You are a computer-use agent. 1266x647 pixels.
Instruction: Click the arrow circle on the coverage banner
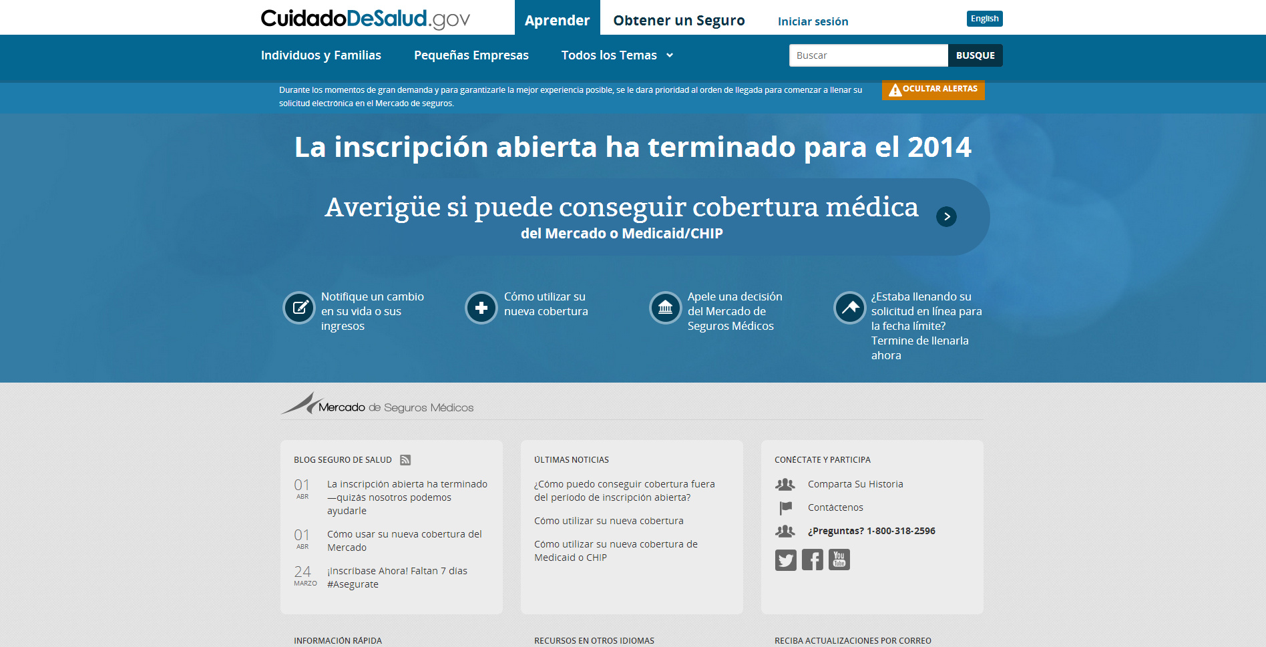[x=946, y=216]
